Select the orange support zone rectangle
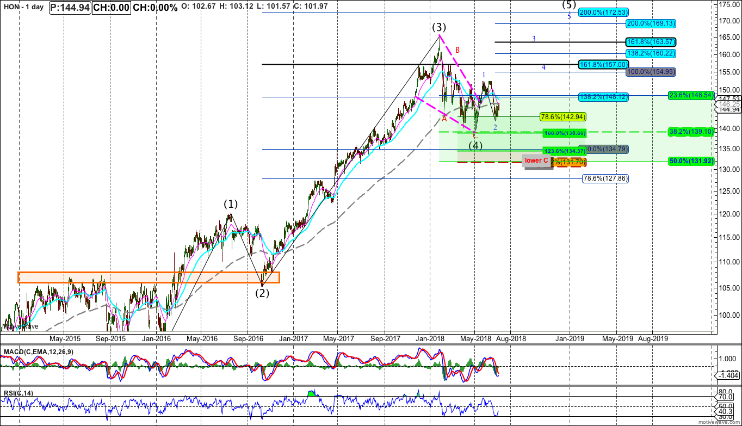The image size is (742, 426). [x=149, y=277]
